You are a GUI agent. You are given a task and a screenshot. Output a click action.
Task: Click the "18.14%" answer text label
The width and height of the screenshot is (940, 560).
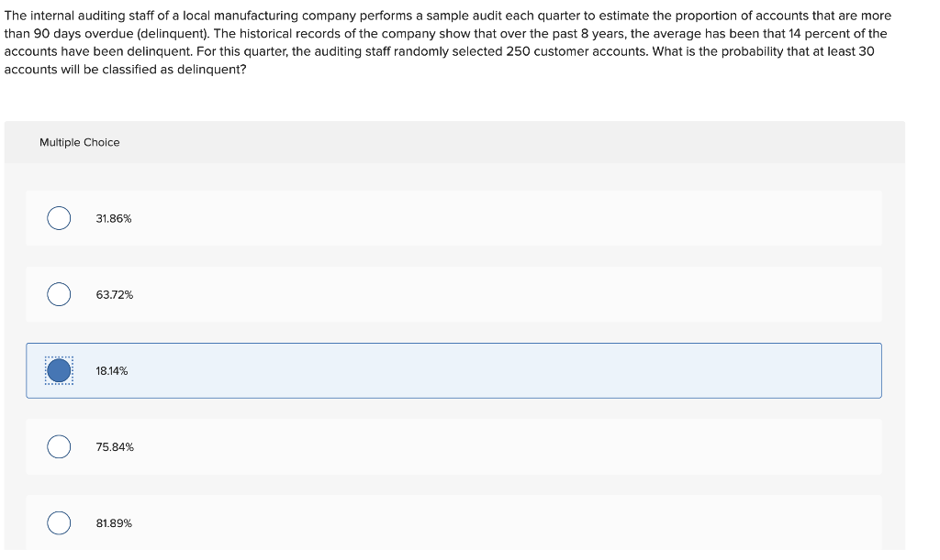[x=111, y=371]
